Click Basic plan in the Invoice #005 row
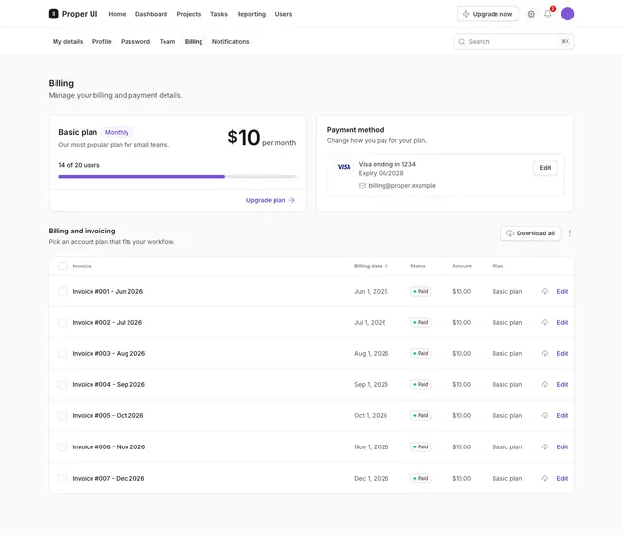The height and width of the screenshot is (535, 623). click(x=506, y=415)
